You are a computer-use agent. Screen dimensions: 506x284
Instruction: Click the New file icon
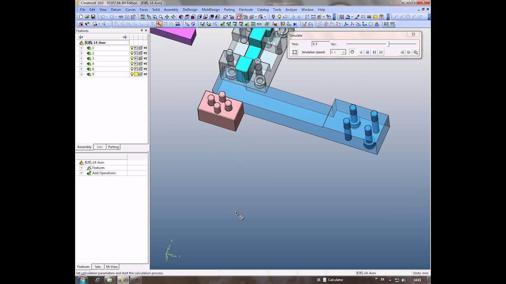click(81, 17)
